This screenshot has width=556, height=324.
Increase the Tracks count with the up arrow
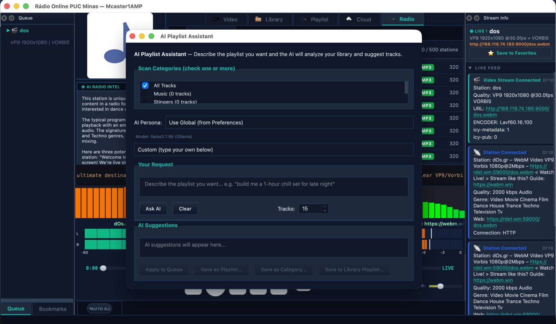coord(325,207)
